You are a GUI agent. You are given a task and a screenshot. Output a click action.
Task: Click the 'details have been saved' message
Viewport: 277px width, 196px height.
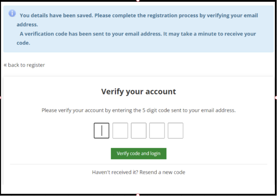(138, 16)
